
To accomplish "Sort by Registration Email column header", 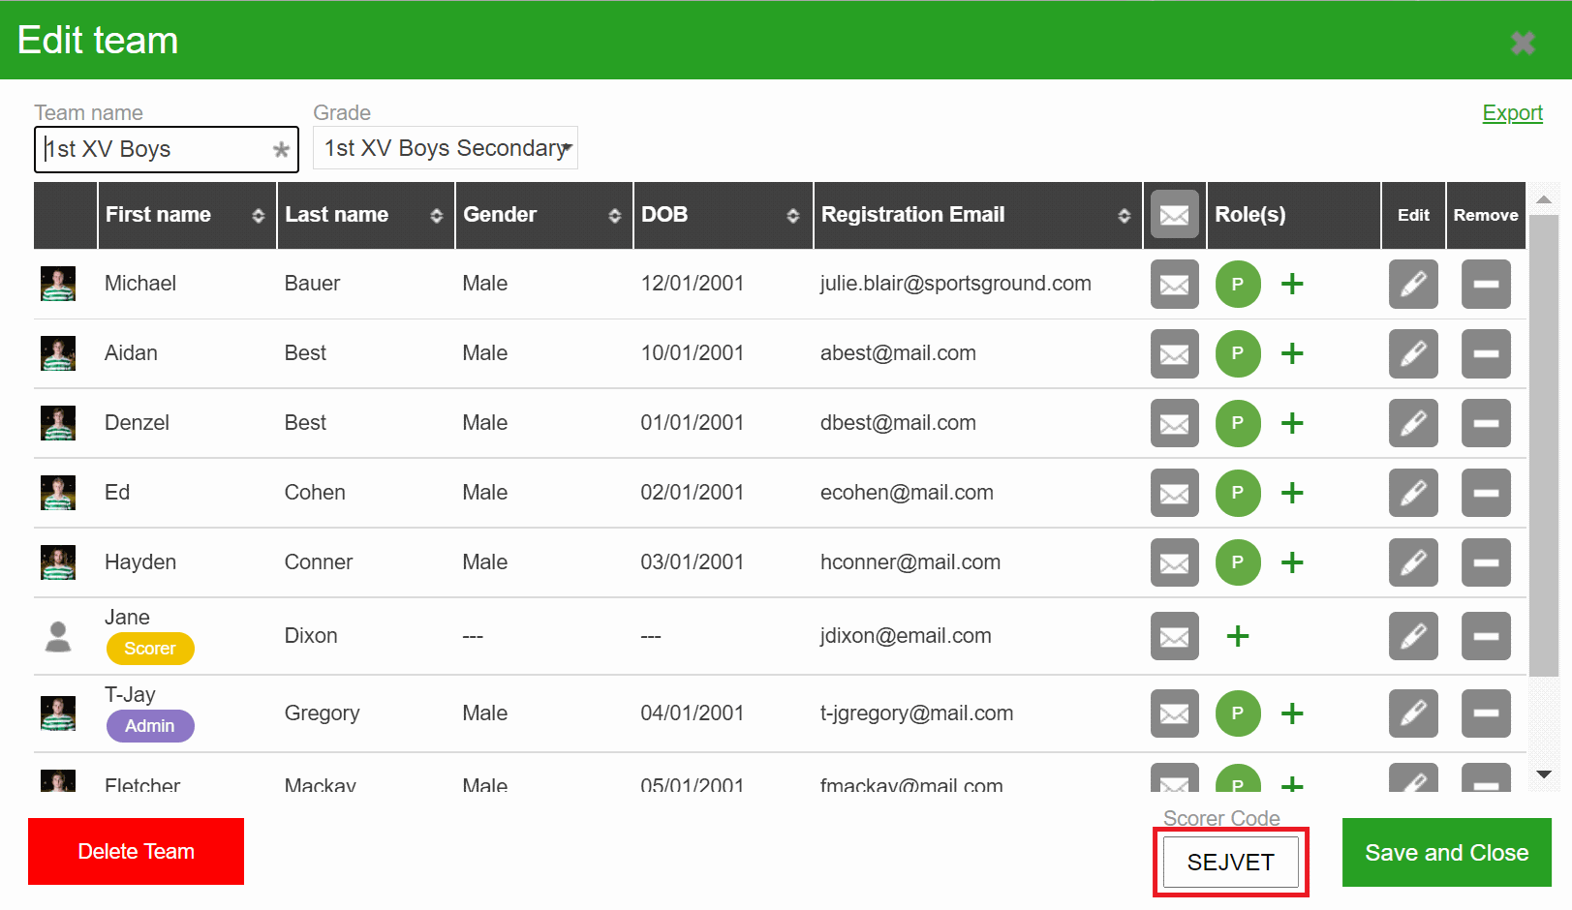I will [x=975, y=215].
